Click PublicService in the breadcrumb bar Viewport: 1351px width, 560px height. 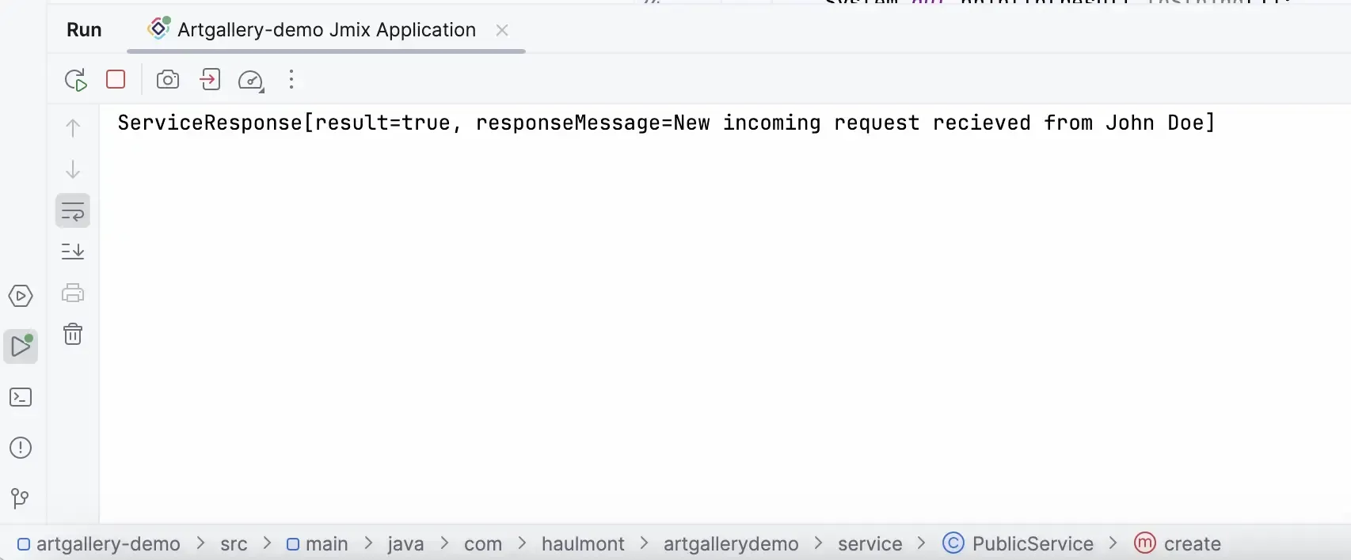click(x=1032, y=543)
